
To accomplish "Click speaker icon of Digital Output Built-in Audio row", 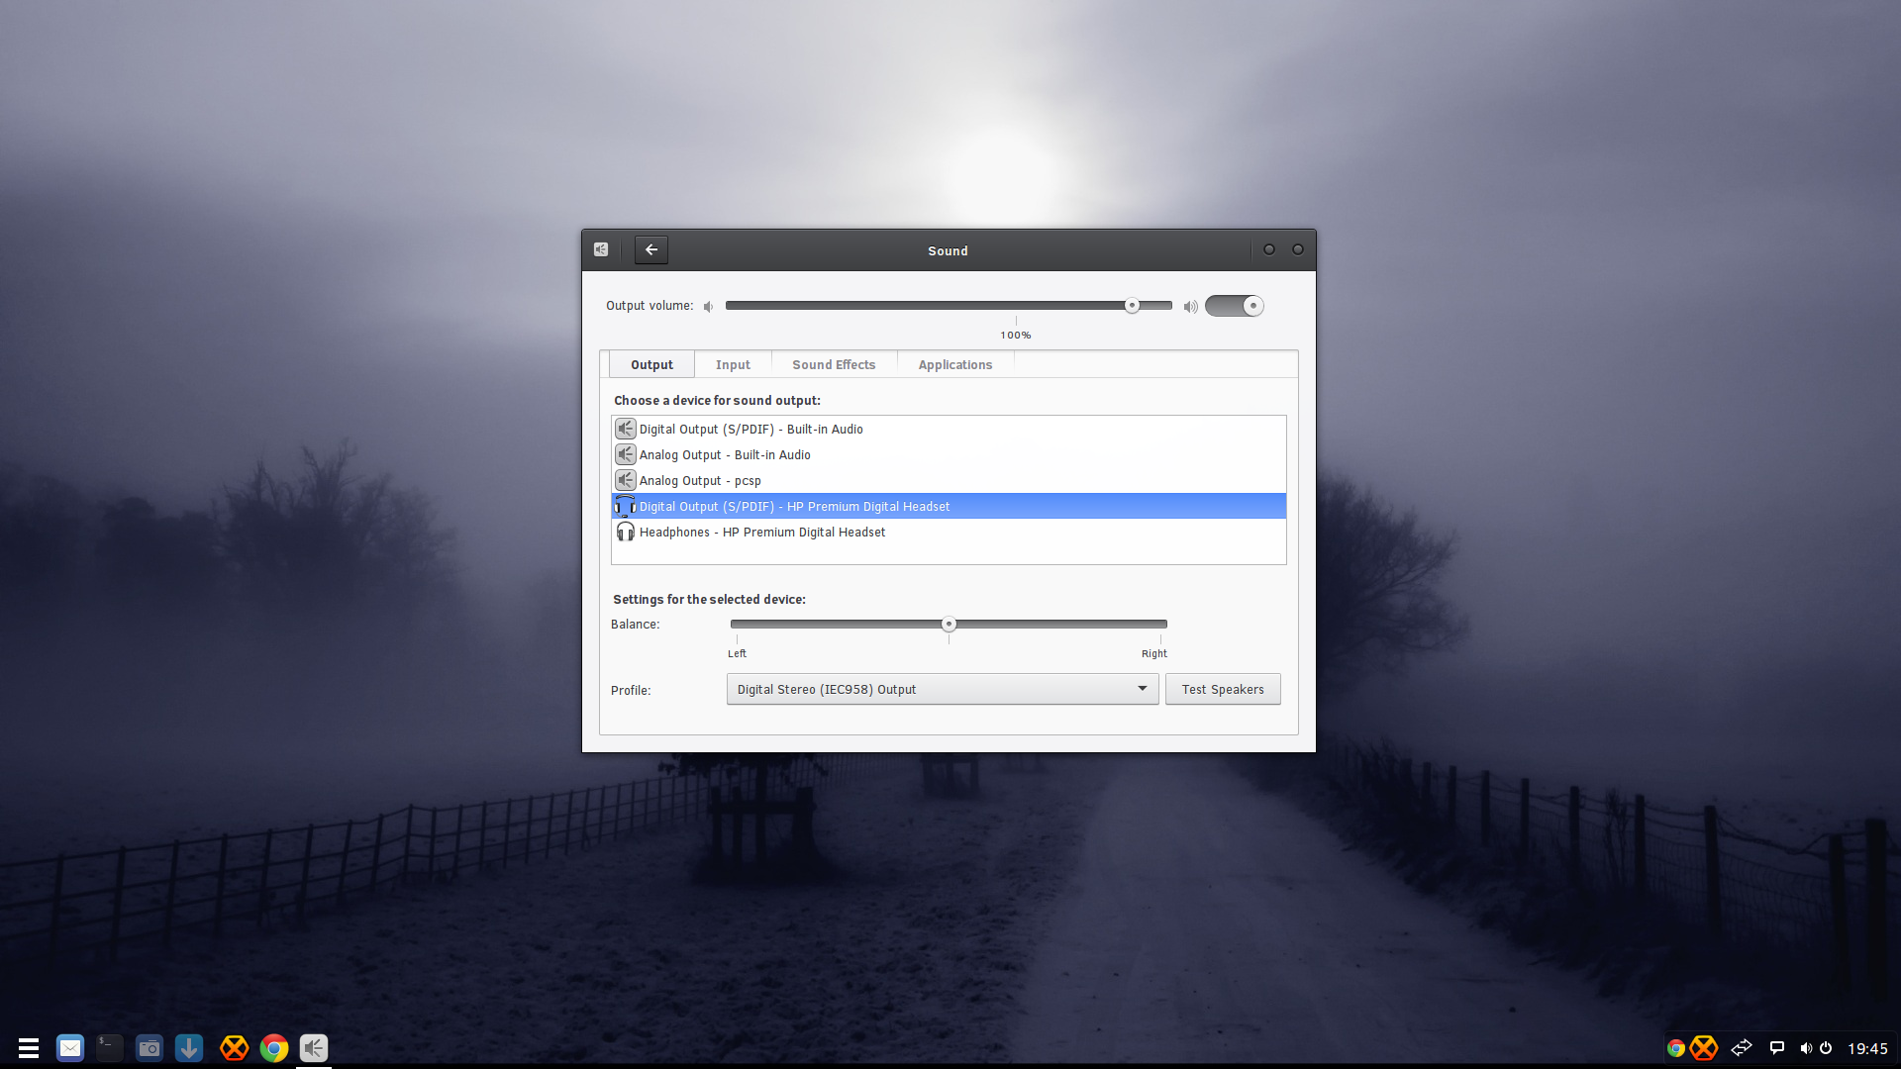I will point(625,430).
